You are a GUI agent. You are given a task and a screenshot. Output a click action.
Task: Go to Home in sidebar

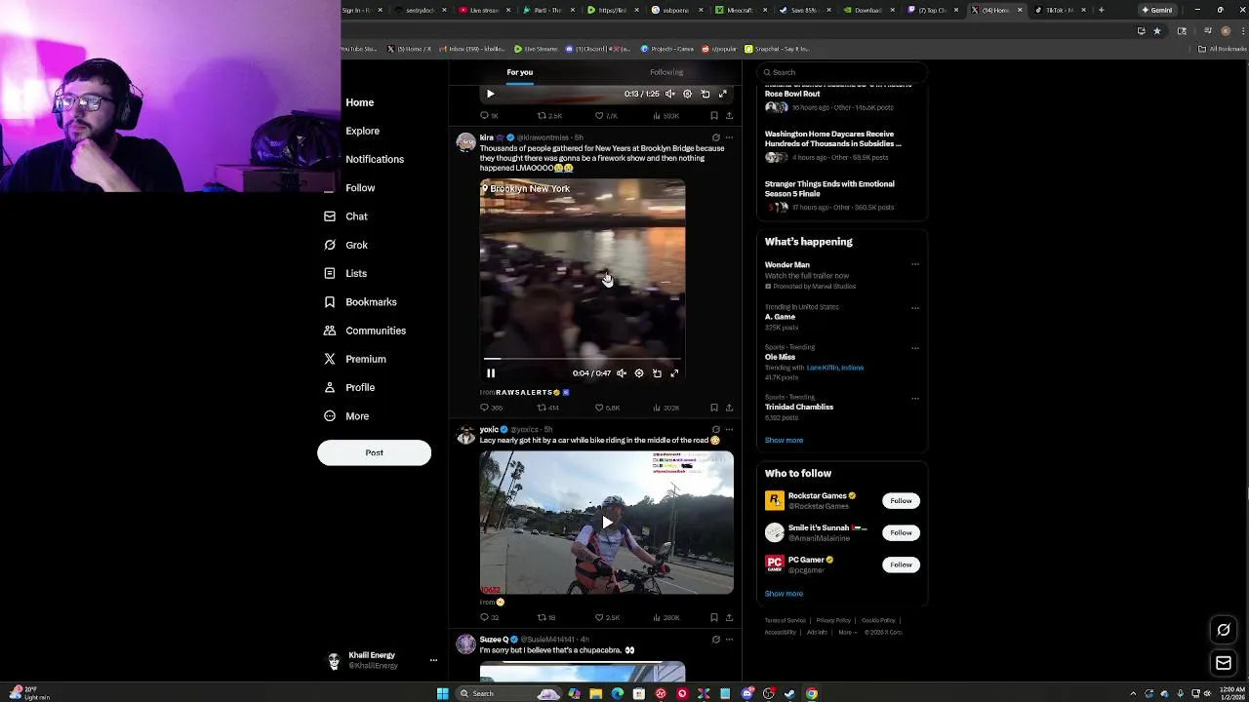[x=359, y=102]
